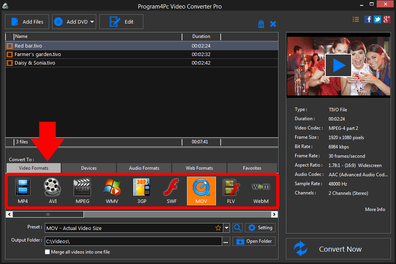Open preset Setting button
Screen dimensions: 396x264
[260, 228]
